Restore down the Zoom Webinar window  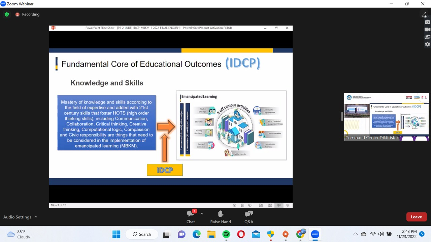tap(407, 4)
